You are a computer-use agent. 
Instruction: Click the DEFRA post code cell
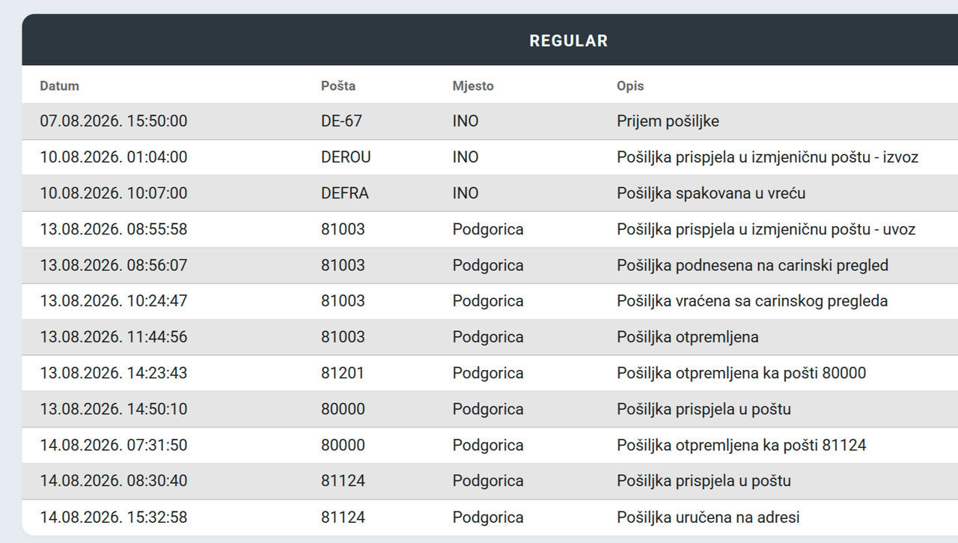click(x=345, y=193)
